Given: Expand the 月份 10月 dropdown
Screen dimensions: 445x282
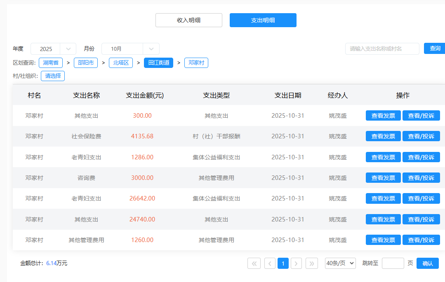Looking at the screenshot, I should 130,49.
